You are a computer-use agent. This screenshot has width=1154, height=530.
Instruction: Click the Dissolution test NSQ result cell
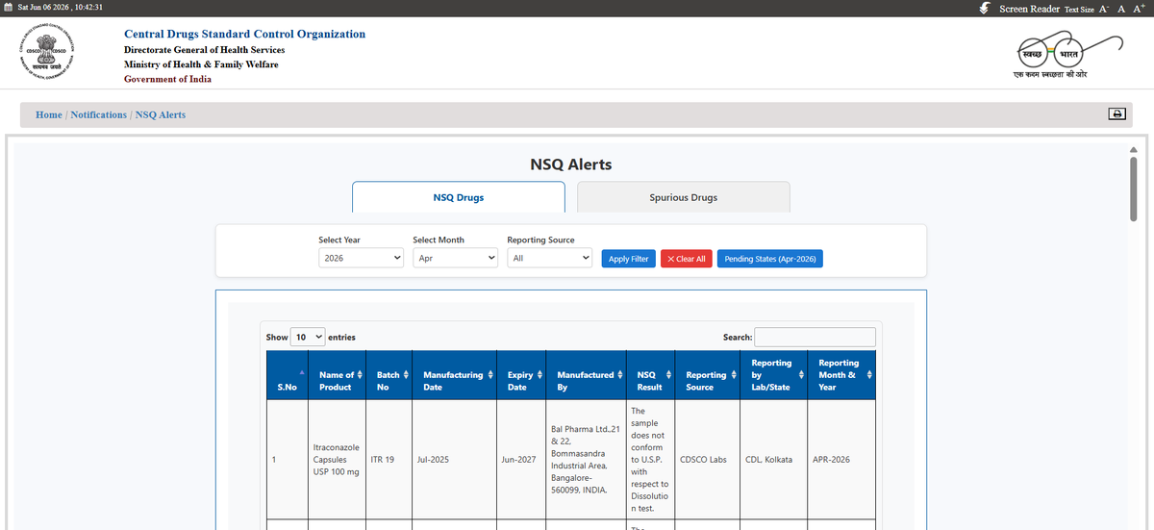649,460
